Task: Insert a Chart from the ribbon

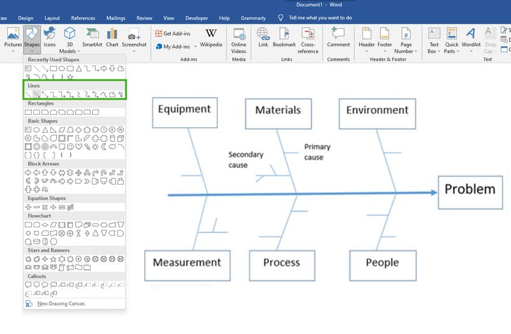Action: [x=112, y=38]
